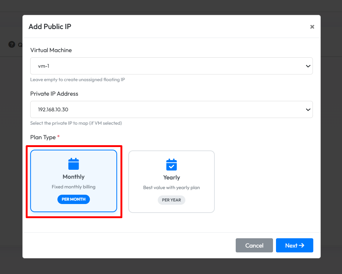Open the Virtual Machine dropdown showing vm-1
This screenshot has width=342, height=274.
coord(171,66)
